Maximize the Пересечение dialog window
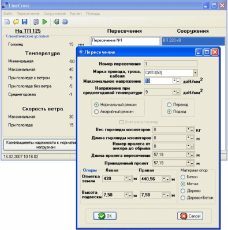228x230 pixels. point(207,52)
